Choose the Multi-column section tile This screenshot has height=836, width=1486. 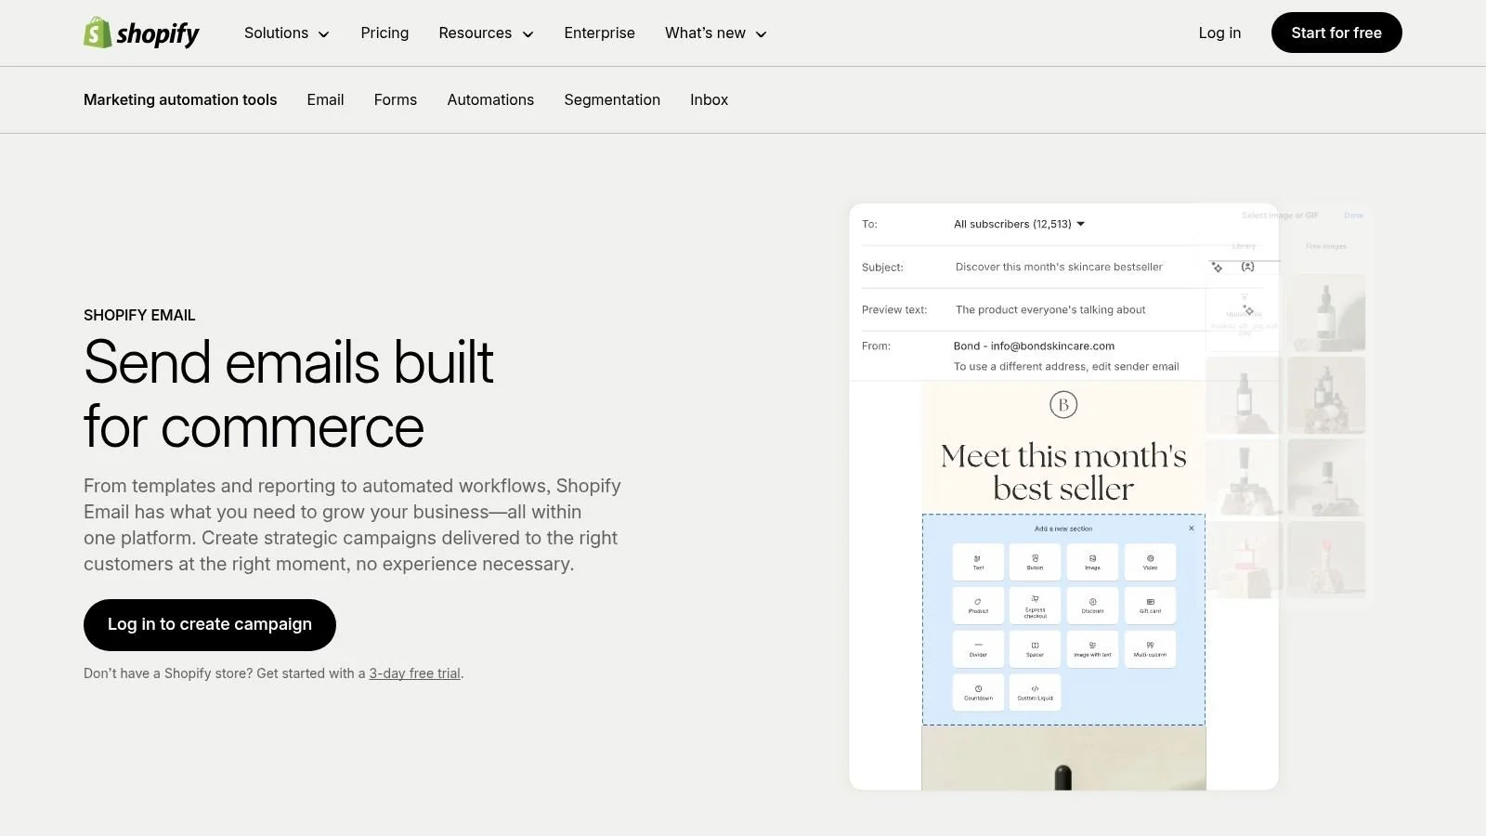[1150, 649]
